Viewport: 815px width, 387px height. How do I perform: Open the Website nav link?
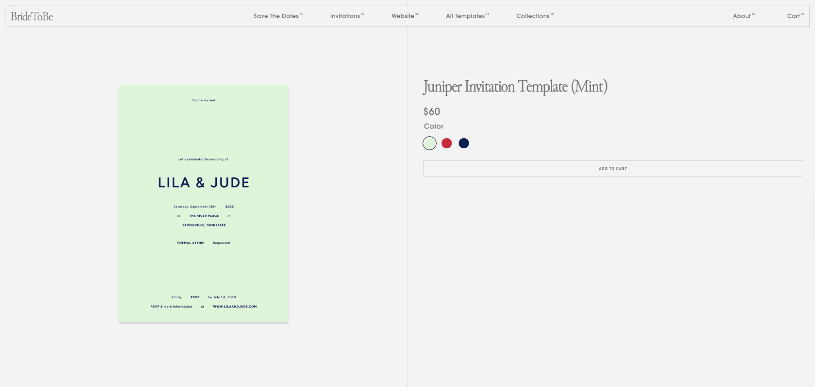pos(403,16)
